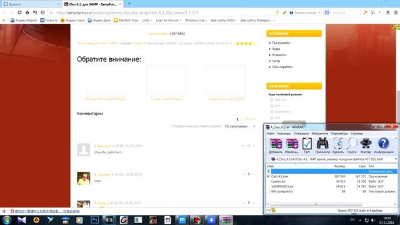Open the search engine selector dropdown

[x=327, y=12]
